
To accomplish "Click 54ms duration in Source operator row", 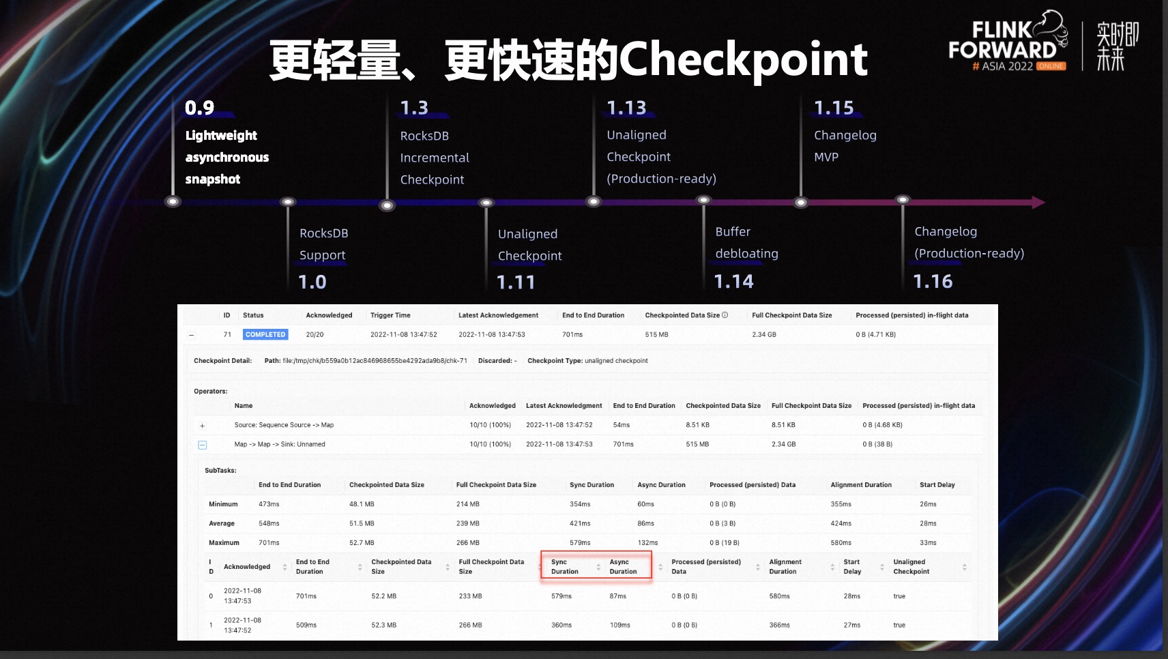I will pyautogui.click(x=622, y=425).
